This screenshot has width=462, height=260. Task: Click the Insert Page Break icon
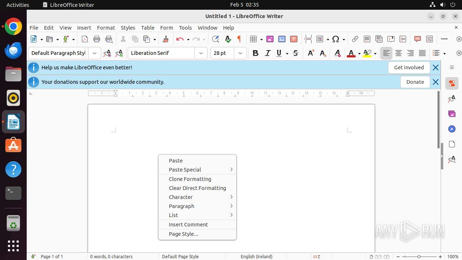click(308, 39)
